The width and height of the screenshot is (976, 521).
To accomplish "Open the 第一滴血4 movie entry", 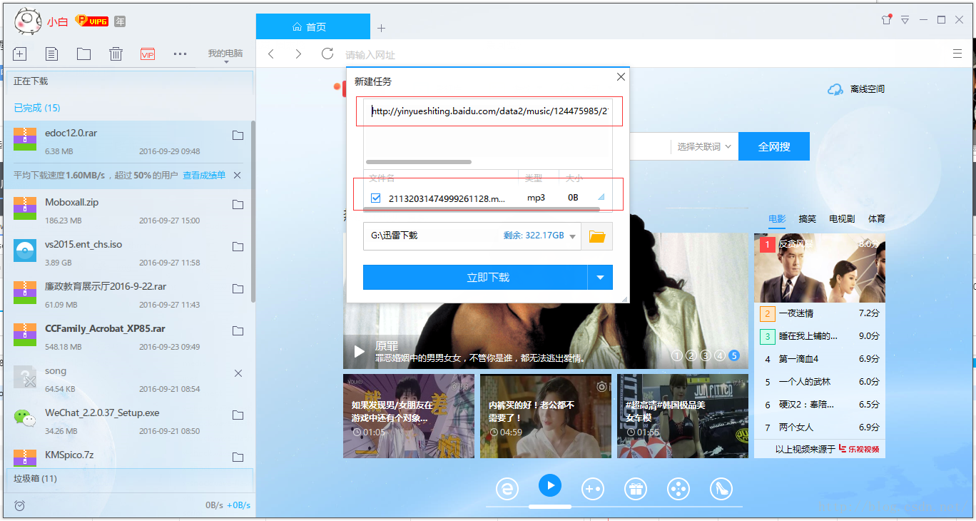I will 820,359.
